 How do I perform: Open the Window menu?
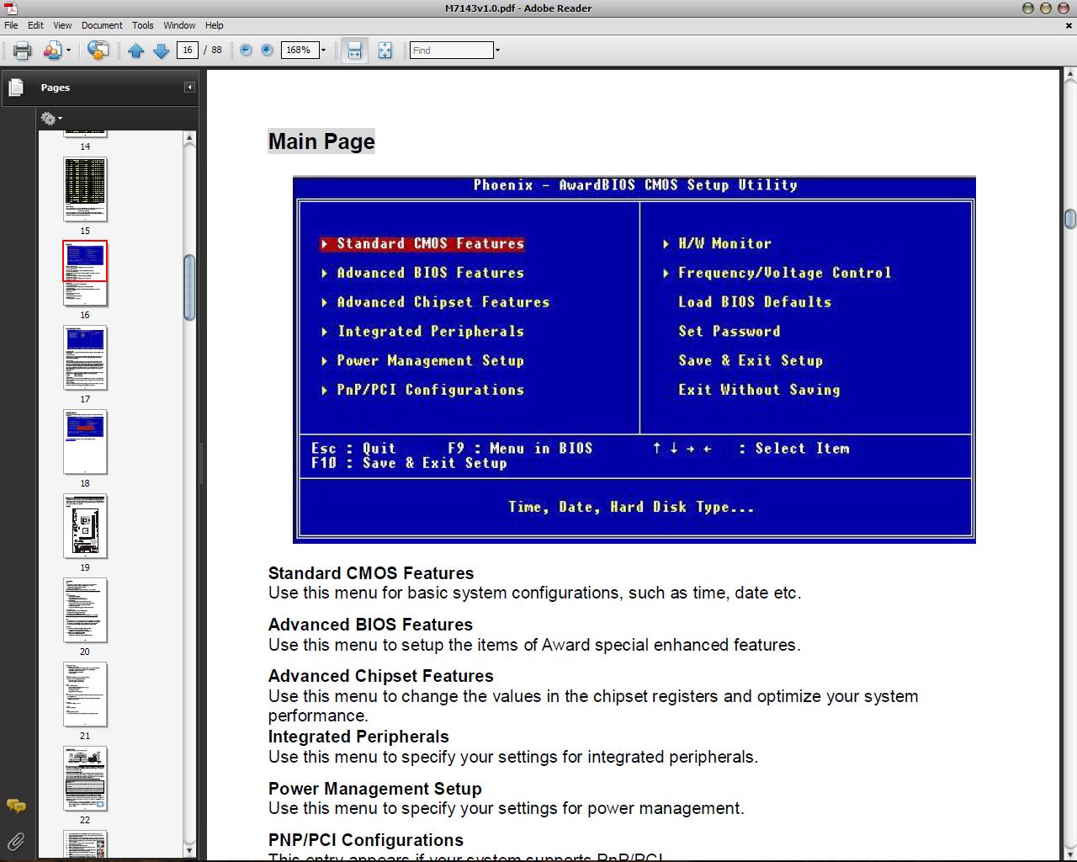179,25
